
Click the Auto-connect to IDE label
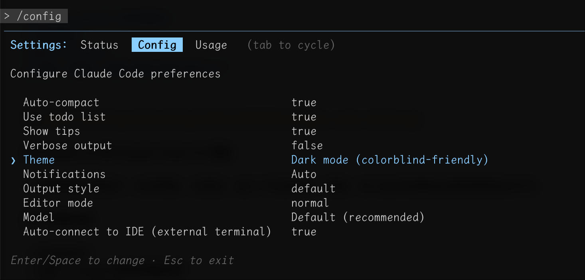[x=147, y=232]
